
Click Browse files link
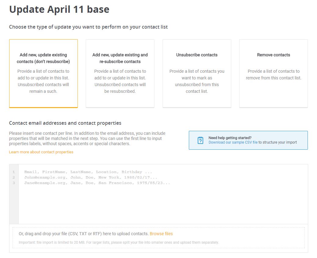(161, 234)
